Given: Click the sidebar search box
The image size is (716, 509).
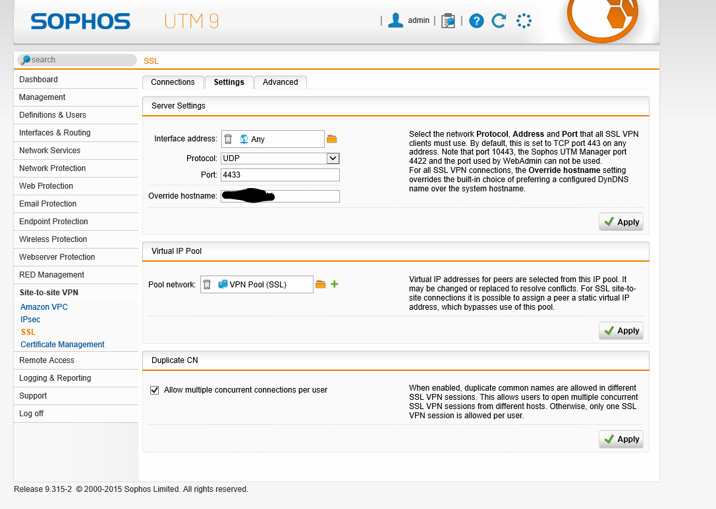Looking at the screenshot, I should [77, 60].
